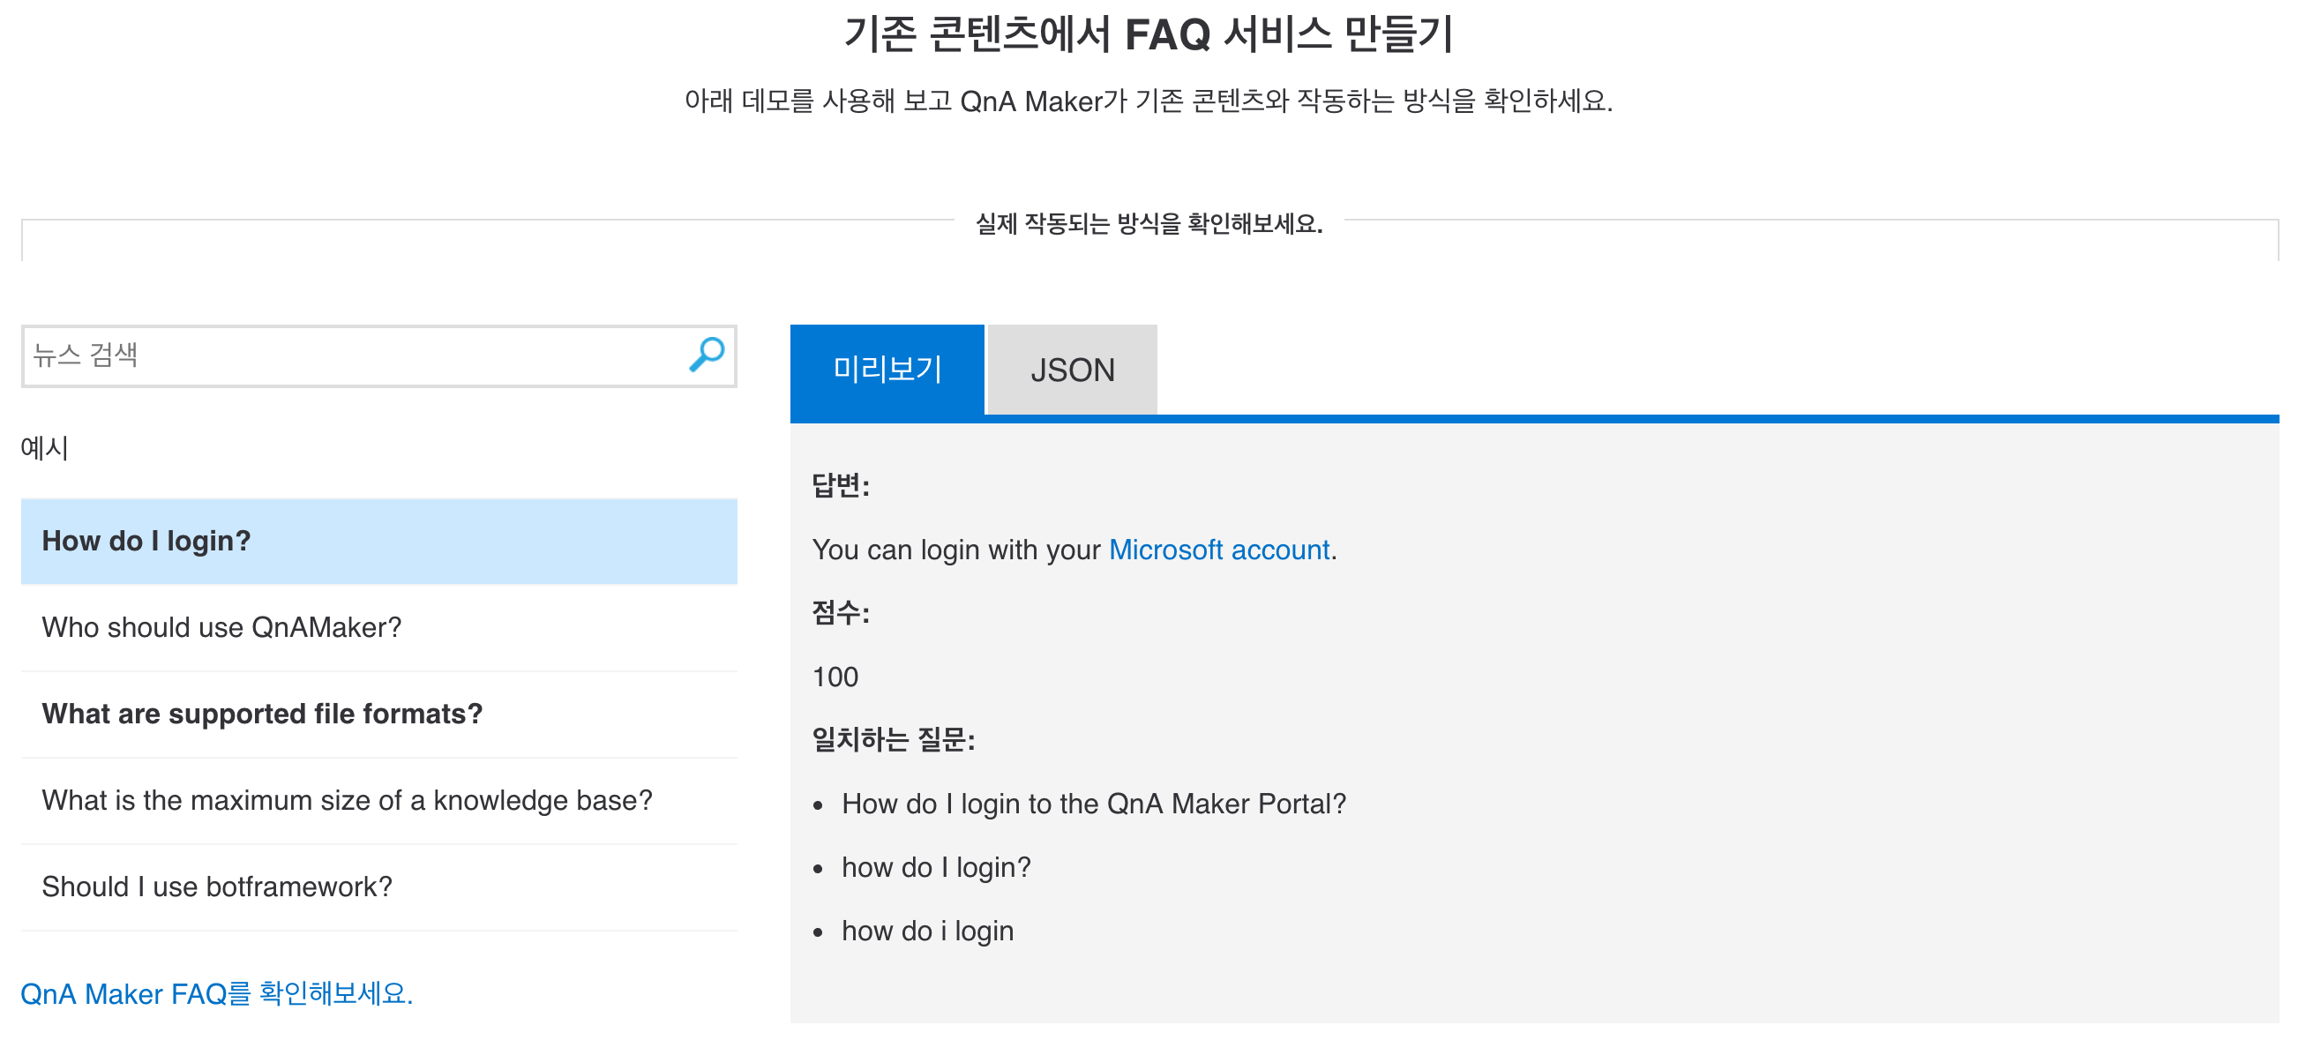Switch to the 미리보기 tab
The image size is (2306, 1055).
tap(887, 369)
